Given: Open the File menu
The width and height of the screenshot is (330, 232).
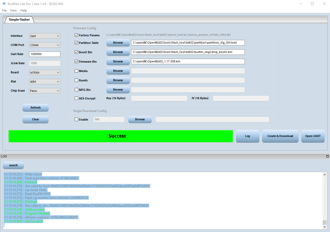Looking at the screenshot, I should click(x=4, y=10).
